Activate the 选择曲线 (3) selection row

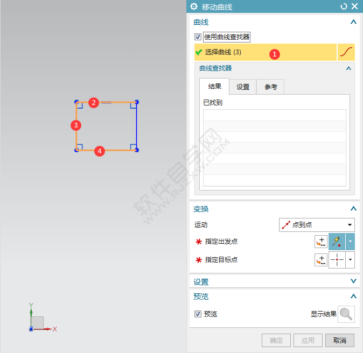click(266, 52)
